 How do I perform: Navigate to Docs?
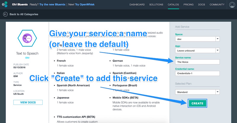click(202, 5)
